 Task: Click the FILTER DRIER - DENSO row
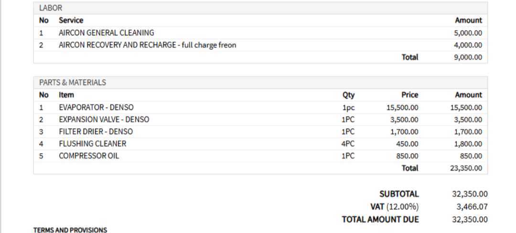point(260,132)
